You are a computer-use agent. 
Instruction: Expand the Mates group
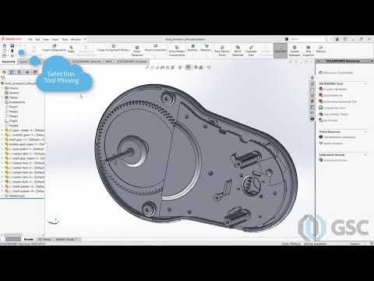pyautogui.click(x=2, y=196)
